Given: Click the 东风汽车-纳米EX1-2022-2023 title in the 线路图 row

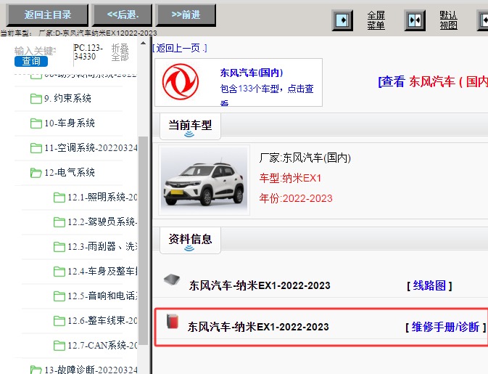Looking at the screenshot, I should pyautogui.click(x=260, y=285).
